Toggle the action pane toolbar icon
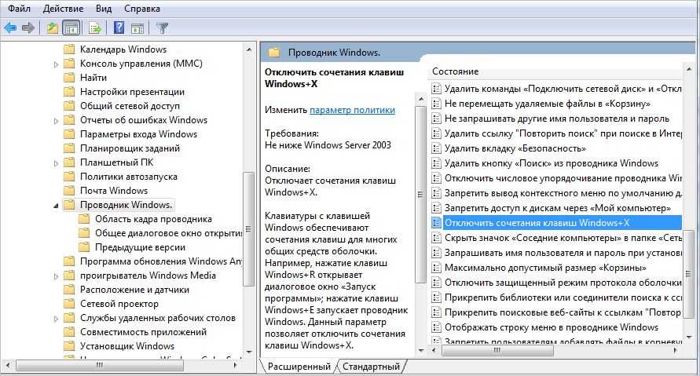700x376 pixels. 137,28
